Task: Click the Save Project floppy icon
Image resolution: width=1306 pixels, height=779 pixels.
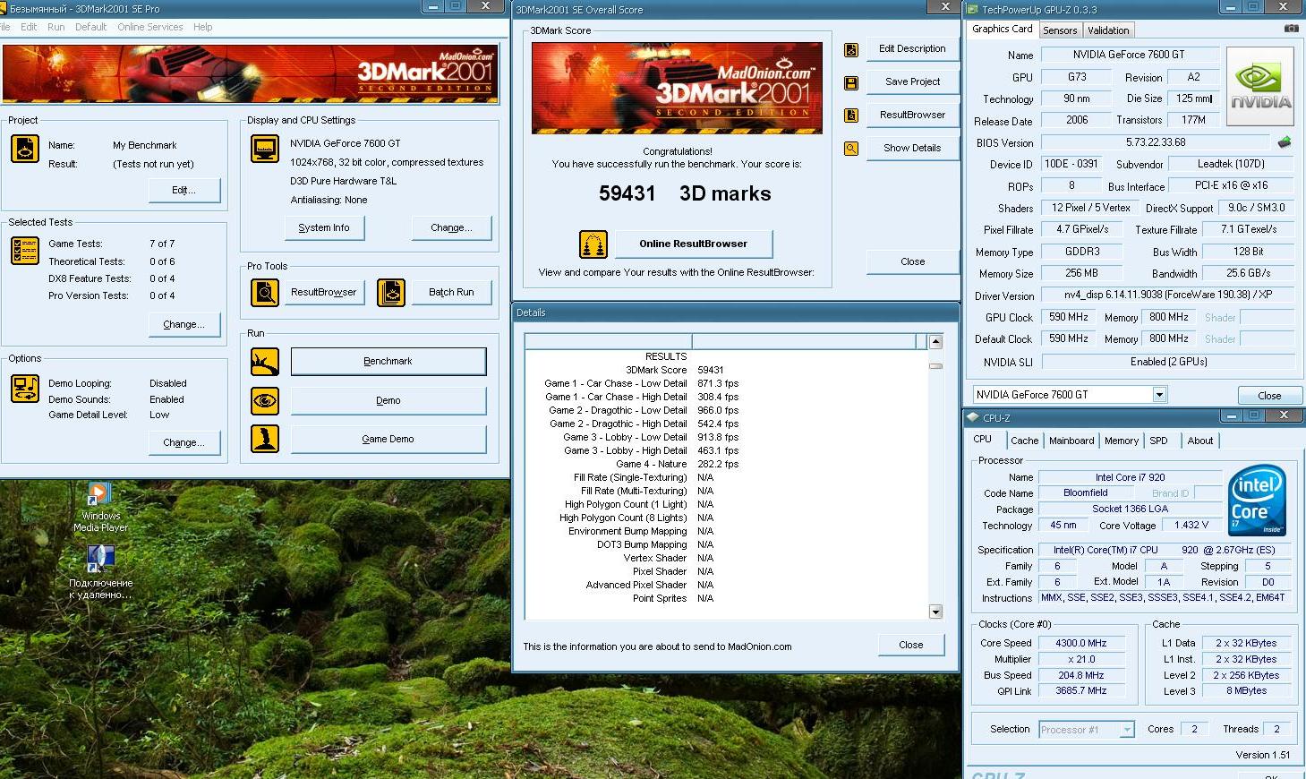Action: [x=851, y=82]
